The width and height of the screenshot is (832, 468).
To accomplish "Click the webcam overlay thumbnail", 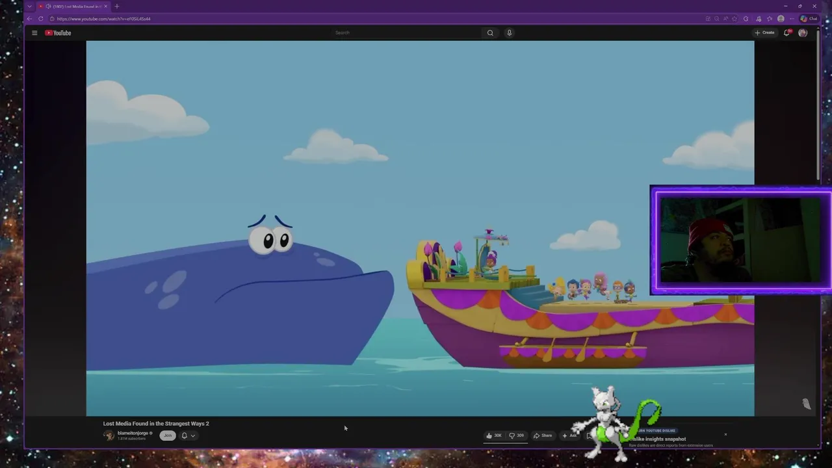I will pyautogui.click(x=740, y=240).
